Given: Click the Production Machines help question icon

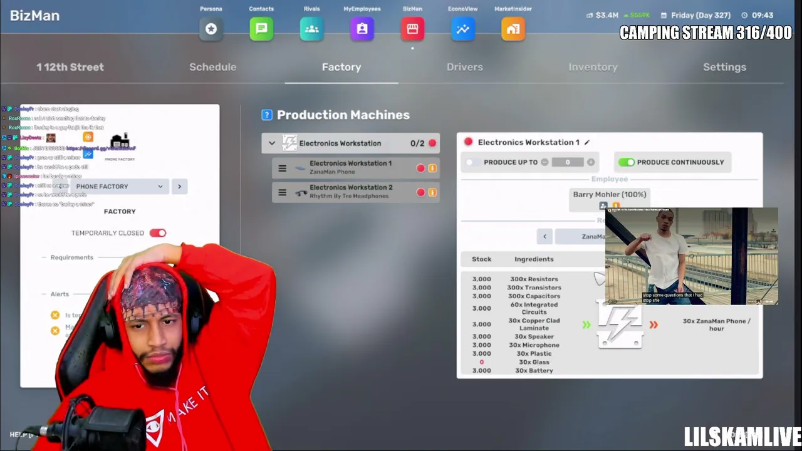Looking at the screenshot, I should pyautogui.click(x=267, y=115).
